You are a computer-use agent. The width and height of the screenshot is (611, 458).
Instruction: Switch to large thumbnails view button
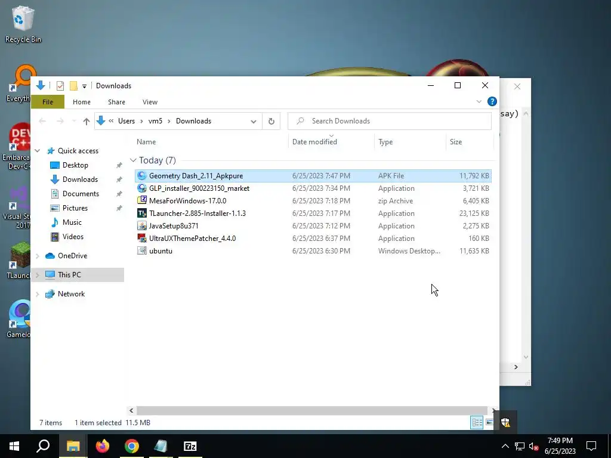[489, 423]
